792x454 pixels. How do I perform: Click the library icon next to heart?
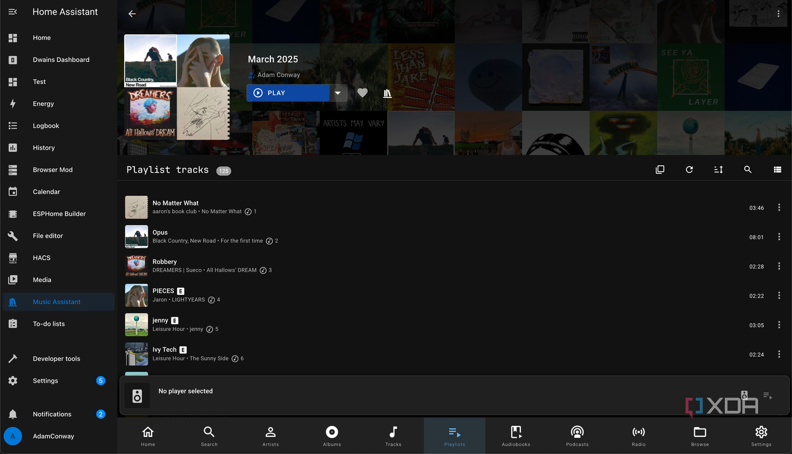[x=387, y=94]
